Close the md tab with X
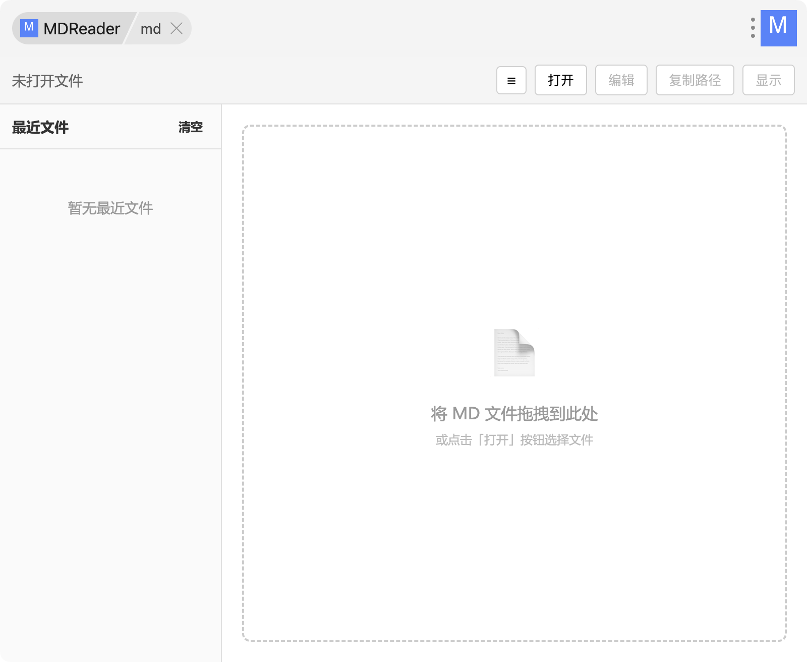This screenshot has height=662, width=807. [x=177, y=28]
